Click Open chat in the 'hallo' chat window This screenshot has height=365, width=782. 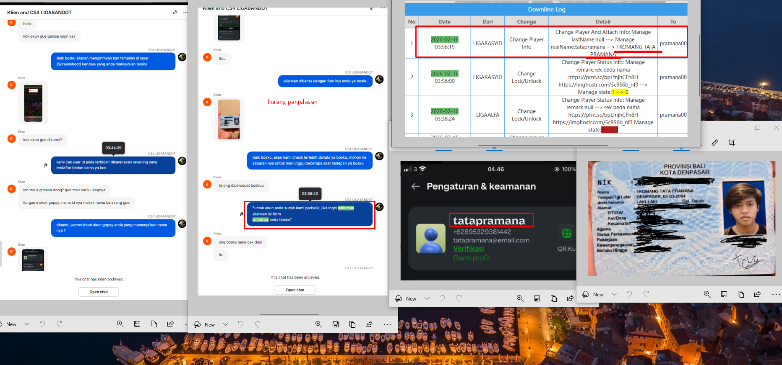point(99,292)
